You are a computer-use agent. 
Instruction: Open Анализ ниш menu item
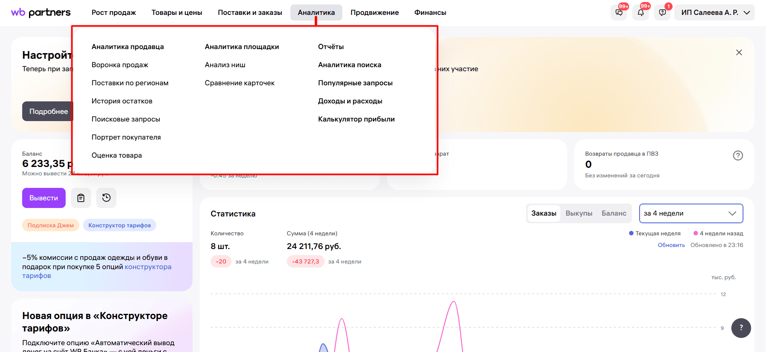pyautogui.click(x=225, y=65)
